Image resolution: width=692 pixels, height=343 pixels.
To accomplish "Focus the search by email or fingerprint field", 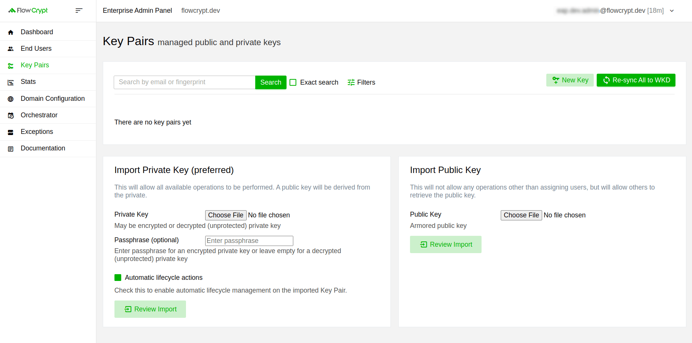I will (x=184, y=82).
